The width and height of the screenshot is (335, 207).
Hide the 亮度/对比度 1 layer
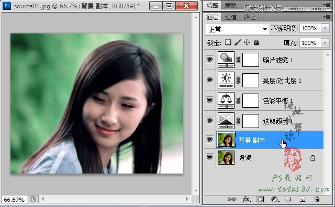tap(209, 80)
